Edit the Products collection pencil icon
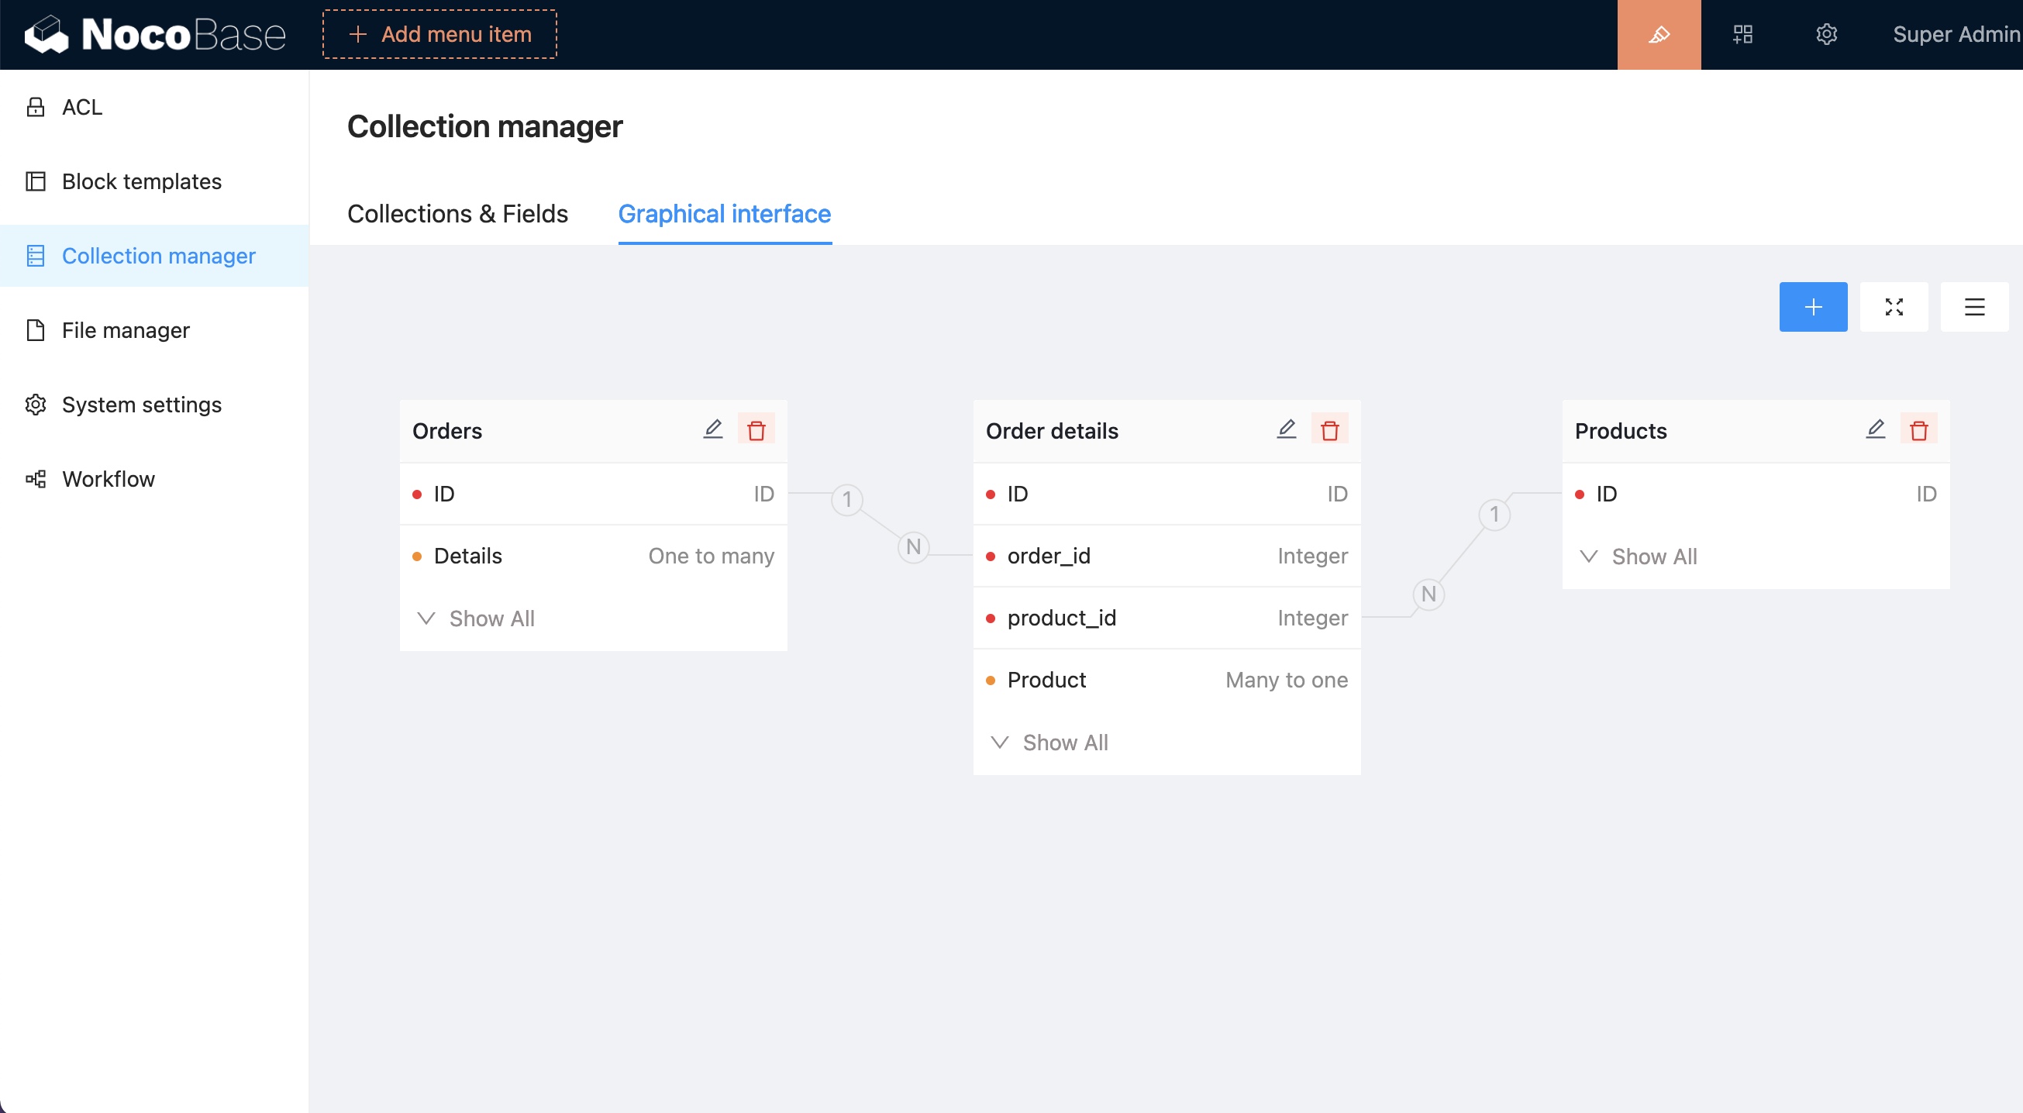The image size is (2023, 1113). pos(1875,429)
